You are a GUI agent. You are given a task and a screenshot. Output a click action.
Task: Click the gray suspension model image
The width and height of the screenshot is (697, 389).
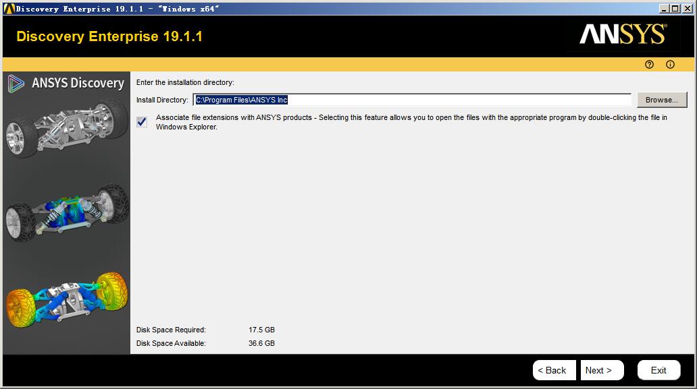(67, 127)
